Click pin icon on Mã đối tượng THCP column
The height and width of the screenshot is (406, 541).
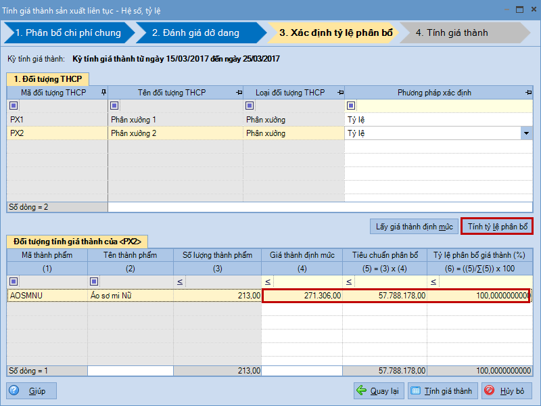(103, 93)
